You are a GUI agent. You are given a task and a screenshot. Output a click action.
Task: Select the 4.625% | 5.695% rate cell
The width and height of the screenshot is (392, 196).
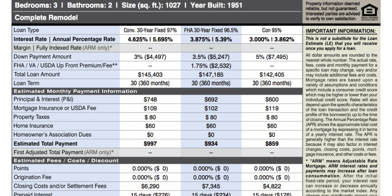(150, 40)
